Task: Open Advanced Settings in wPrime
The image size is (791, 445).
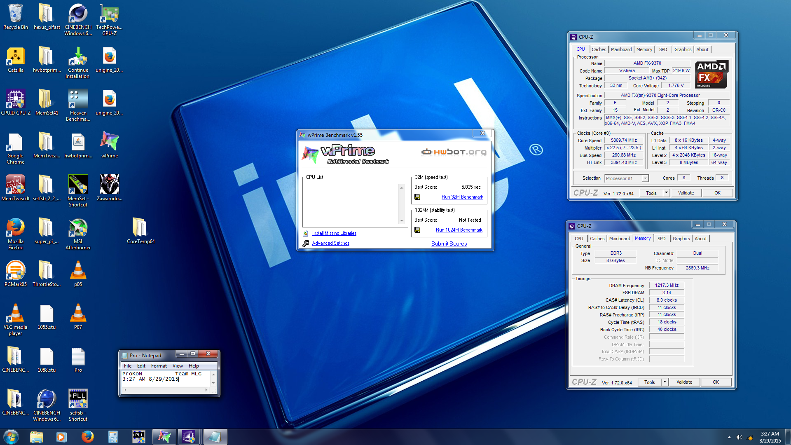Action: (330, 243)
